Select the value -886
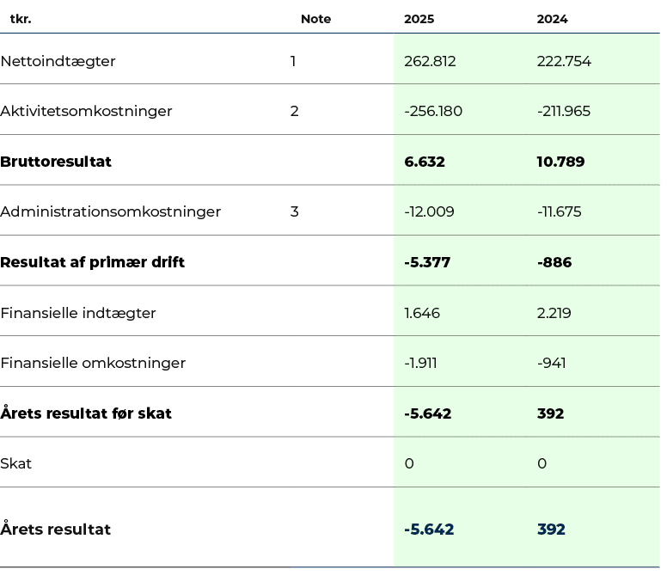 coord(554,262)
